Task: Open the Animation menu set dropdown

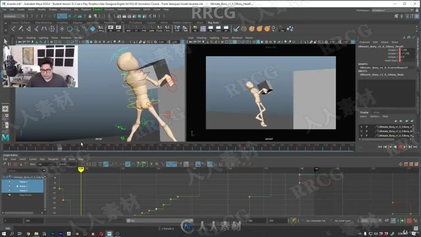Action: pos(14,16)
